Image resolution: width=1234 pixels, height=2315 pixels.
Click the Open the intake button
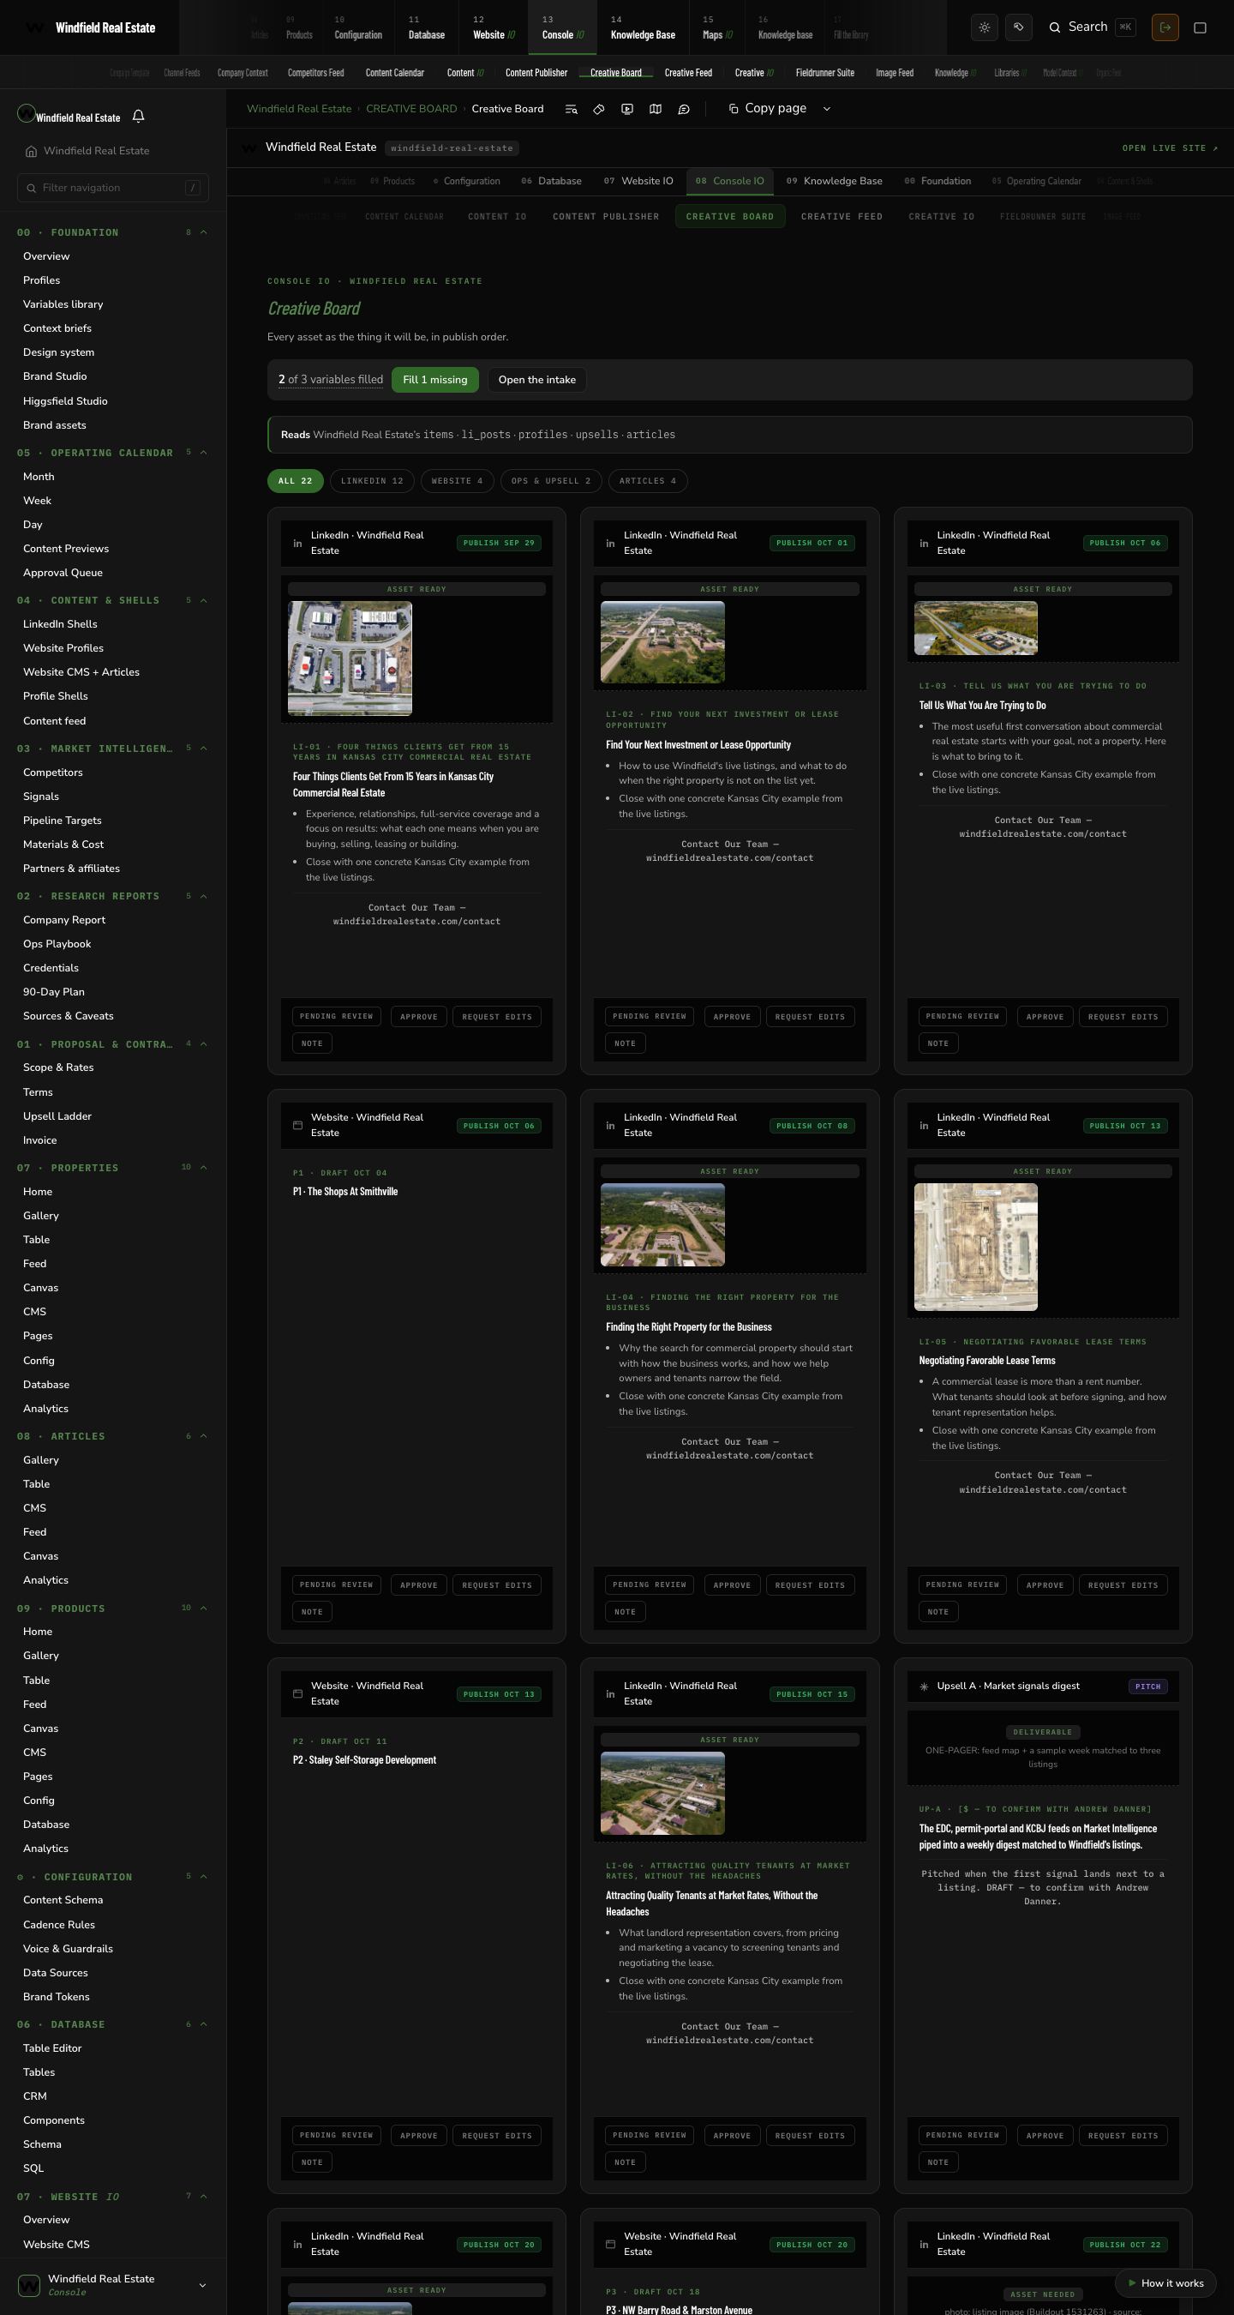pos(537,379)
